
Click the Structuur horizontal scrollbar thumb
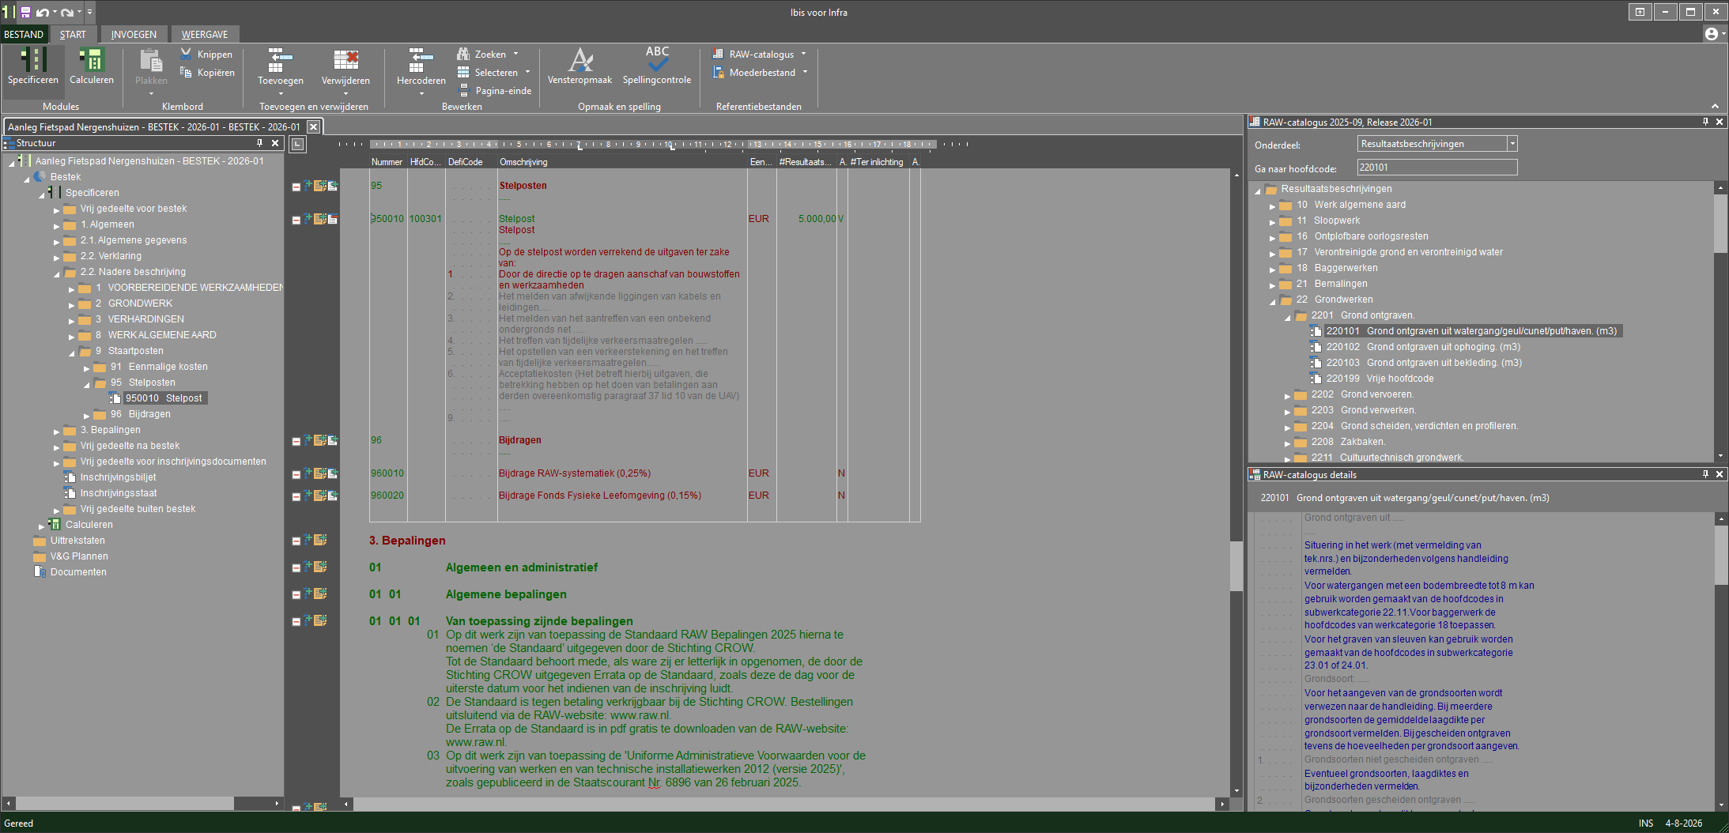coord(124,803)
